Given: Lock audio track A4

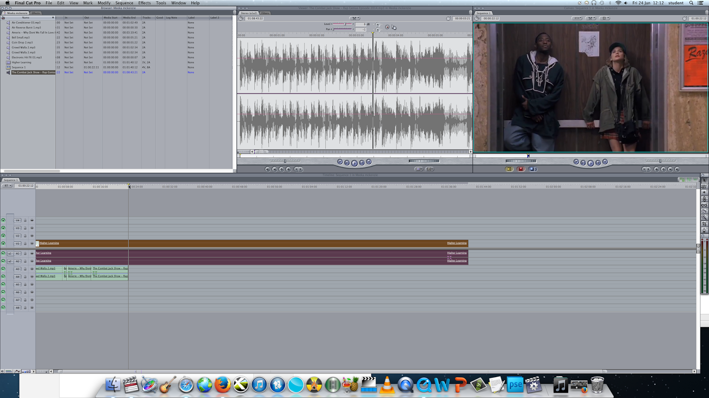Looking at the screenshot, I should (25, 277).
